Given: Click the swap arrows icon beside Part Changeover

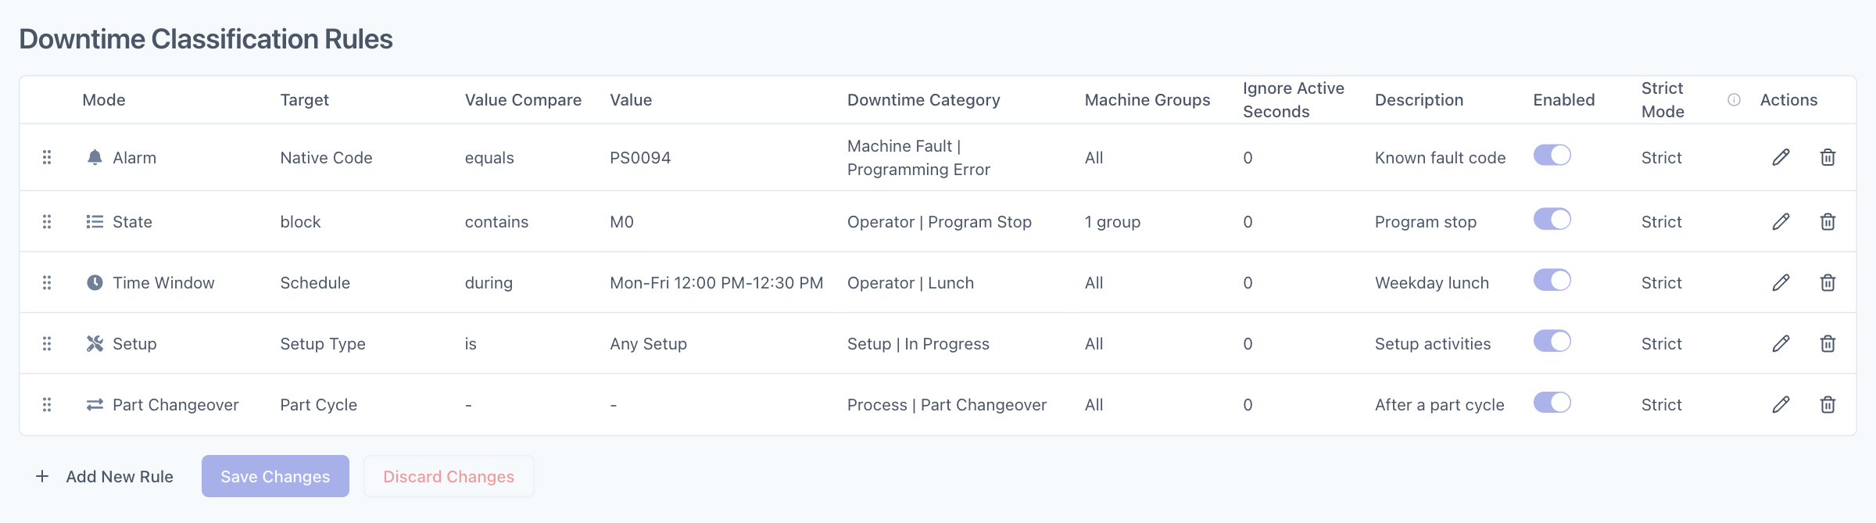Looking at the screenshot, I should pyautogui.click(x=95, y=404).
